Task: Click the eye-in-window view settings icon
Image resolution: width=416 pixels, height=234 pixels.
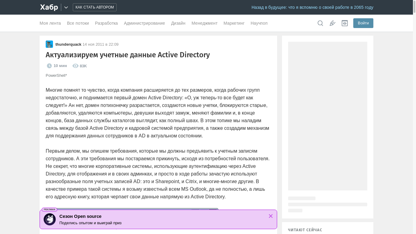Action: [x=345, y=23]
